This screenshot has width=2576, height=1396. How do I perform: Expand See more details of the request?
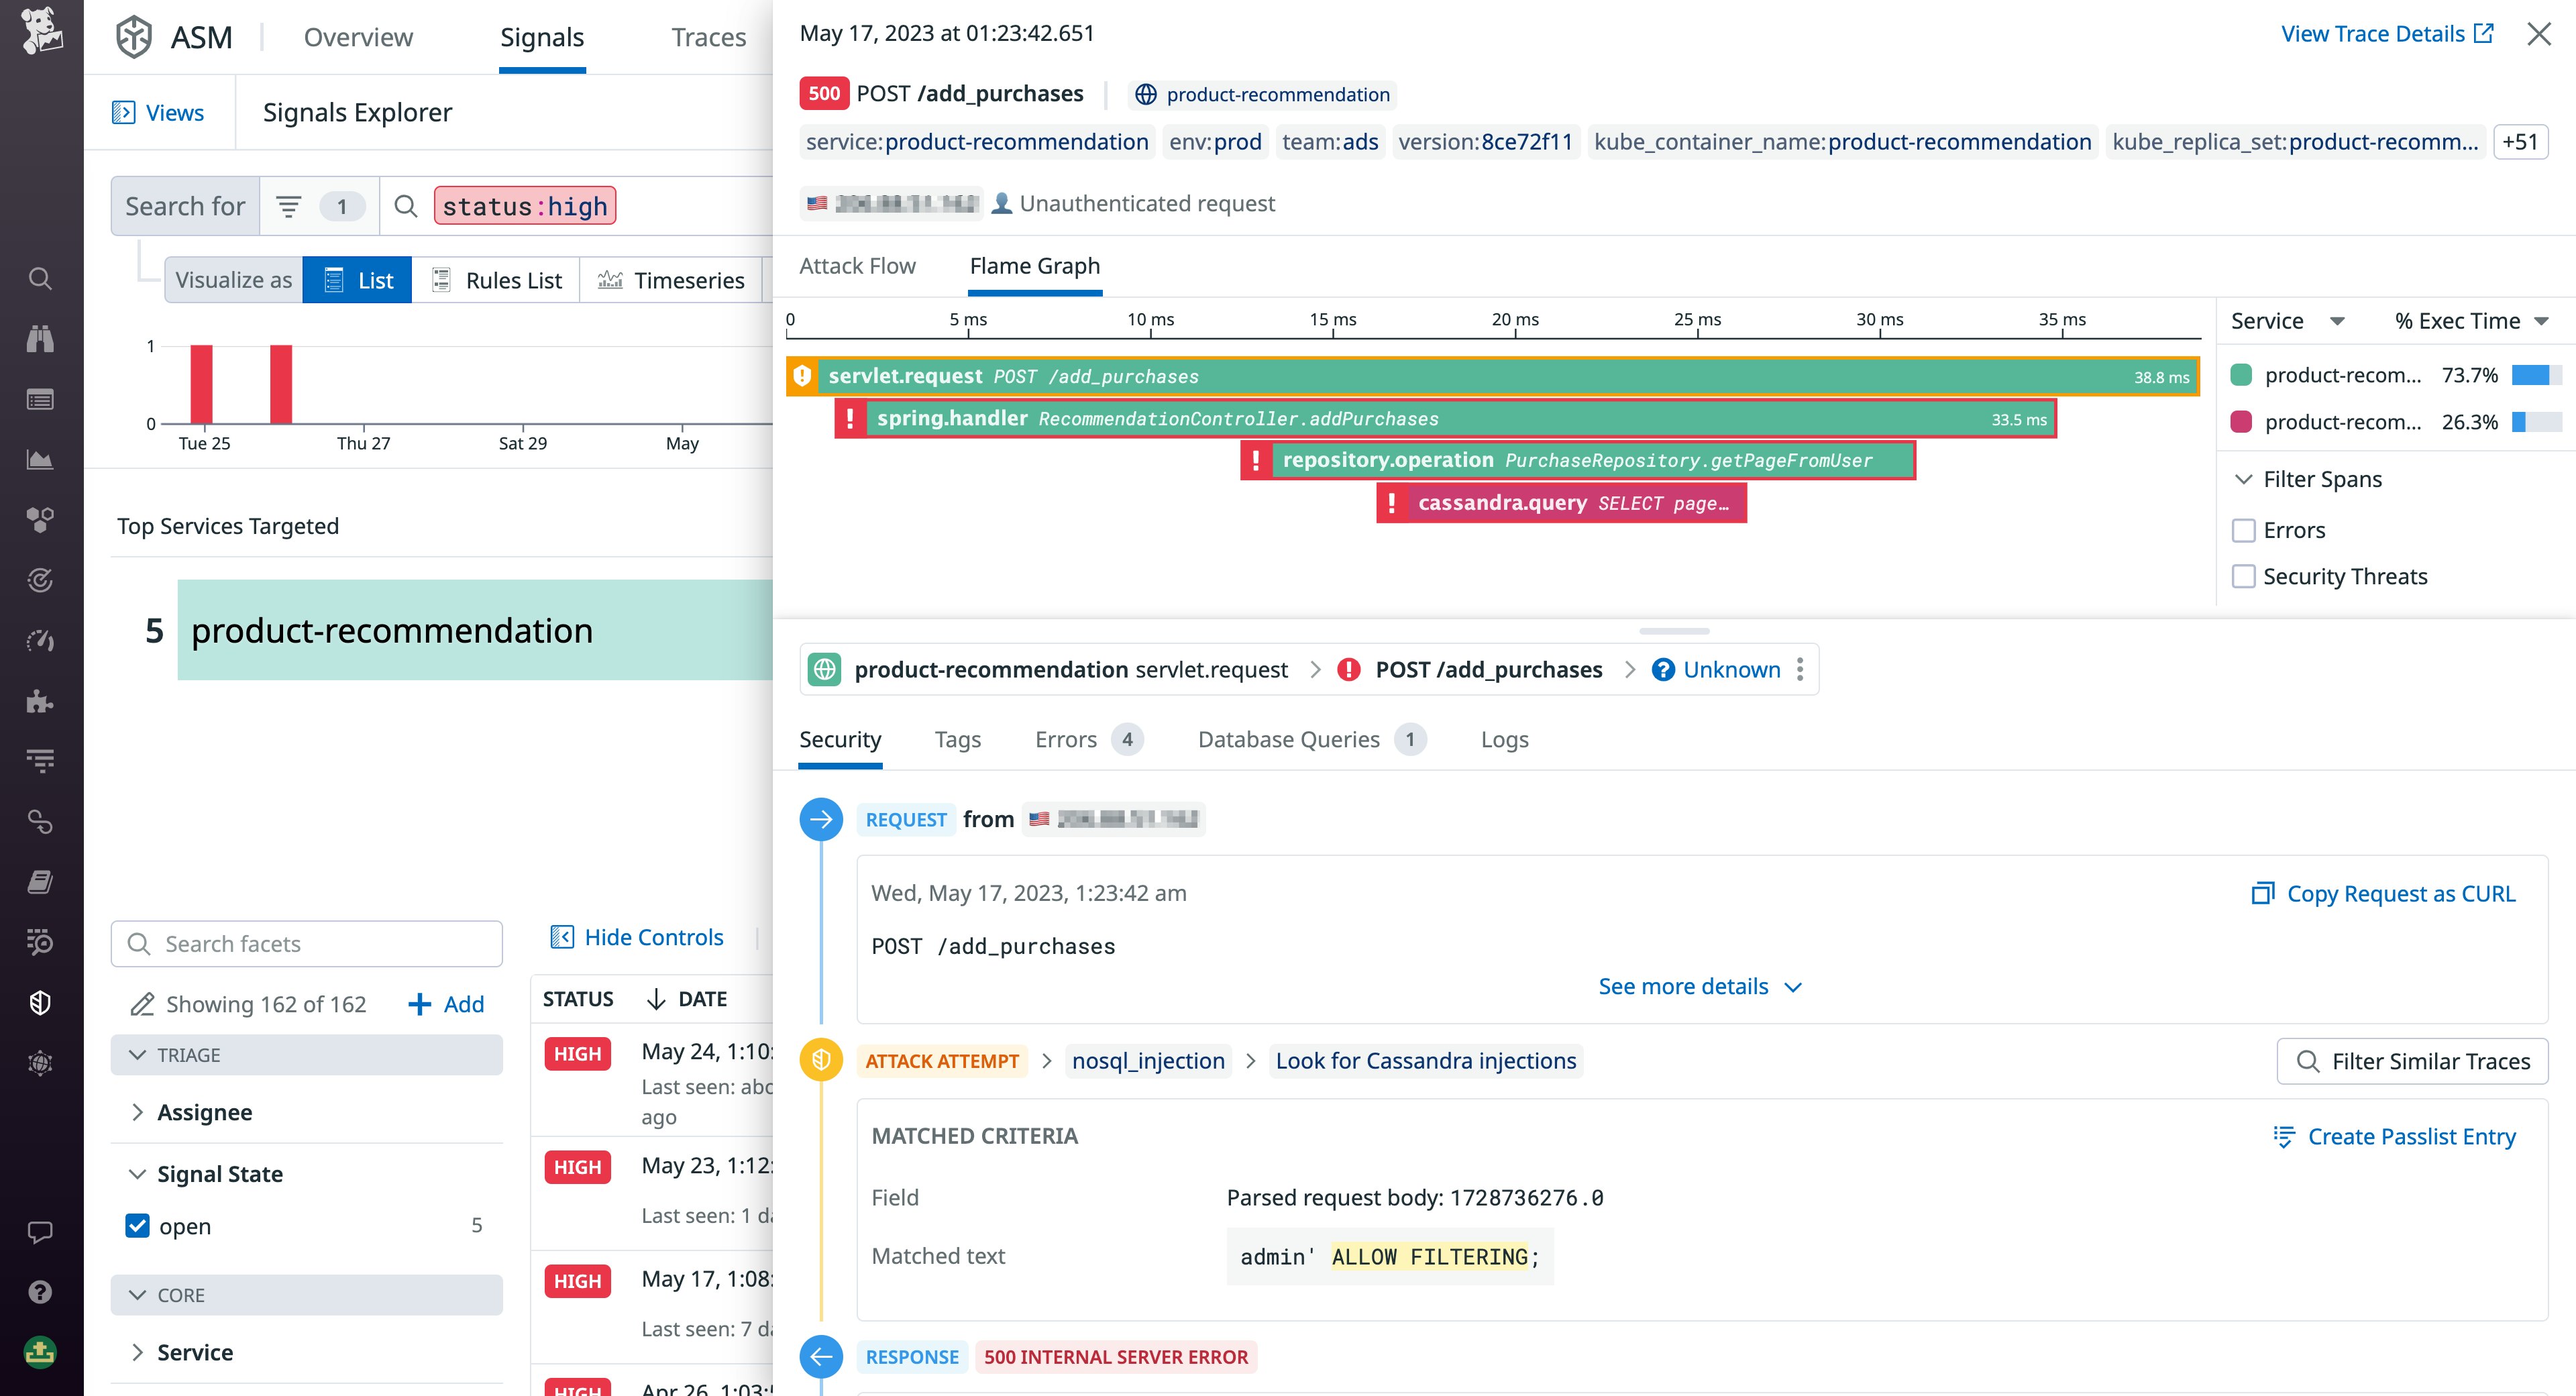[1701, 986]
